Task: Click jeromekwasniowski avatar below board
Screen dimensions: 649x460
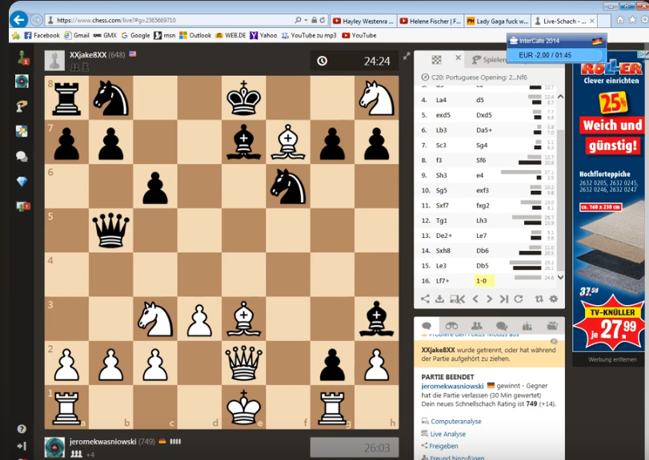Action: tap(54, 447)
